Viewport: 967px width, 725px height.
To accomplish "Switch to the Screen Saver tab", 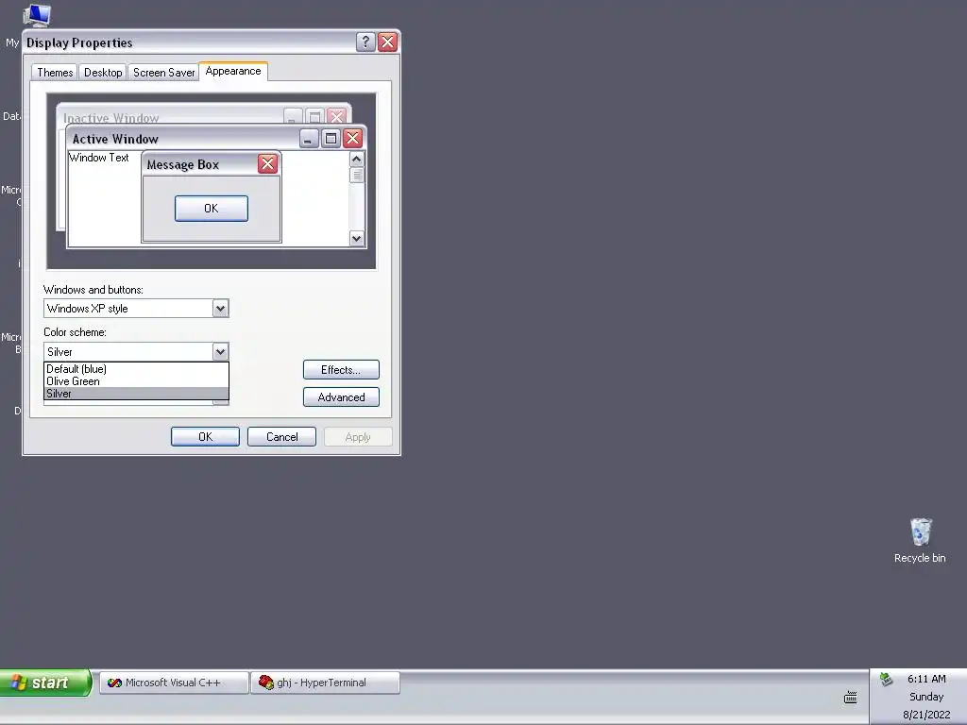I will click(x=163, y=72).
